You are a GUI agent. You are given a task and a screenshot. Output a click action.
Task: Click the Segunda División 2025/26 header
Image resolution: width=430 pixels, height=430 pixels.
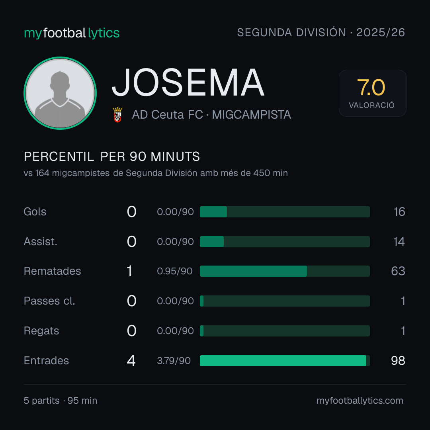(x=321, y=32)
